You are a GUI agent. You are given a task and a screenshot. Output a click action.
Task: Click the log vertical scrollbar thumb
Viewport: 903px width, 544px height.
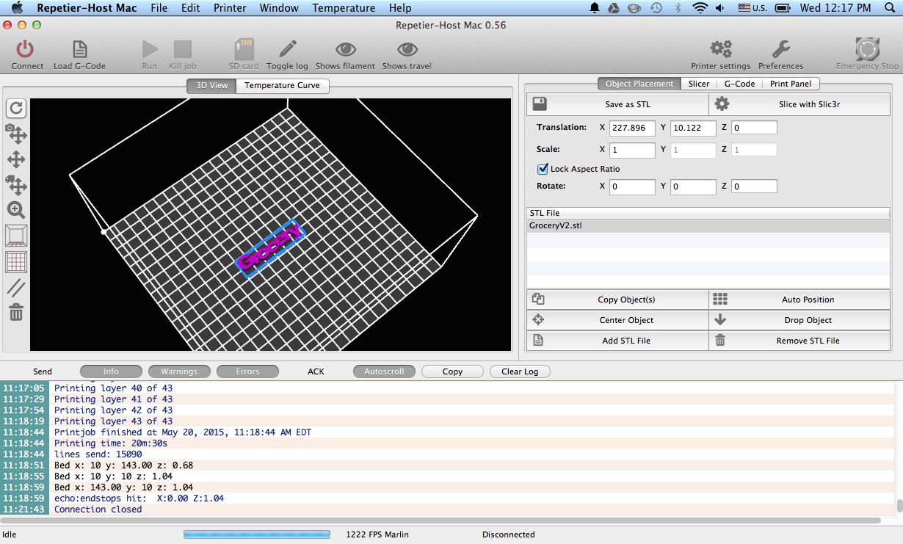click(899, 507)
